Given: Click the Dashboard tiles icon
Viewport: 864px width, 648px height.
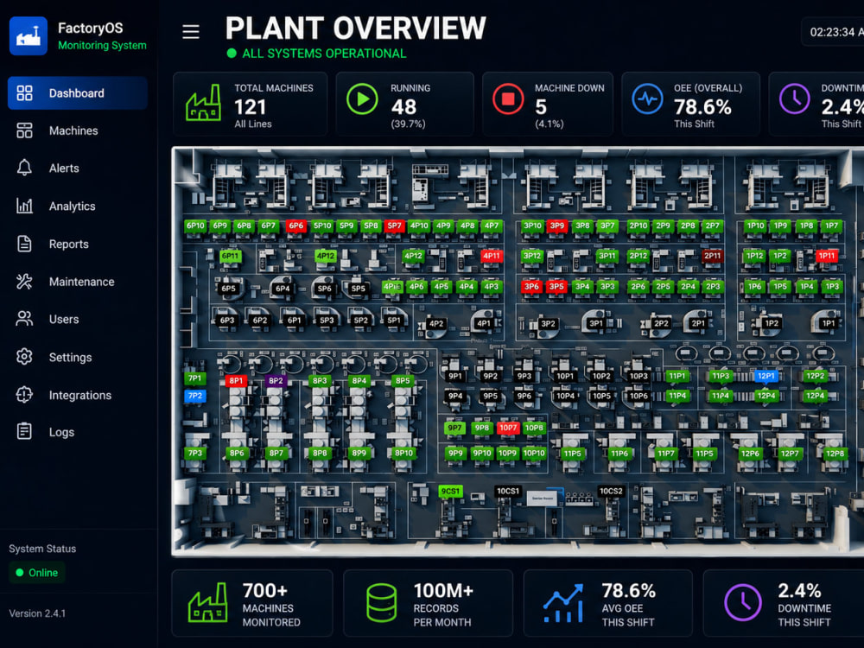Looking at the screenshot, I should click(x=24, y=93).
